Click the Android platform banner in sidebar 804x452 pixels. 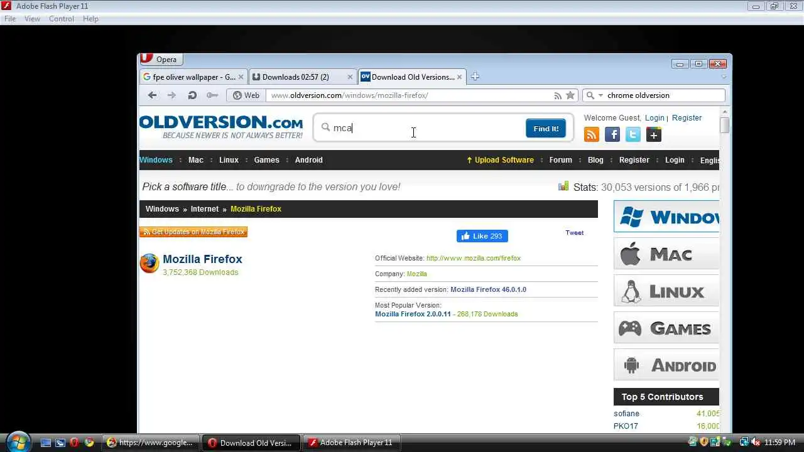(666, 365)
